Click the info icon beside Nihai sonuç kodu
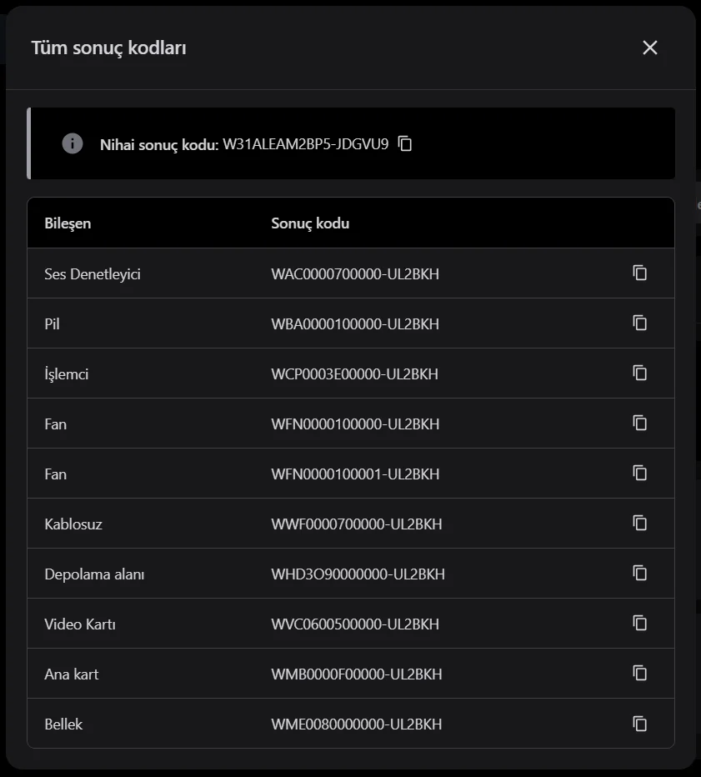 [x=73, y=143]
